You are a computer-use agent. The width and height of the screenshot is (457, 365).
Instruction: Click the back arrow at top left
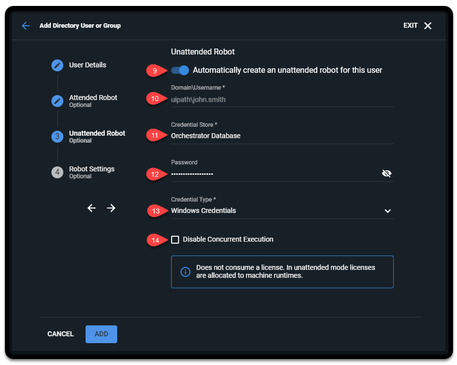tap(25, 25)
